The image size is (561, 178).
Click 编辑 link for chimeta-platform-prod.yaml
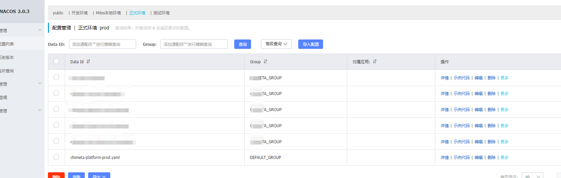(479, 158)
